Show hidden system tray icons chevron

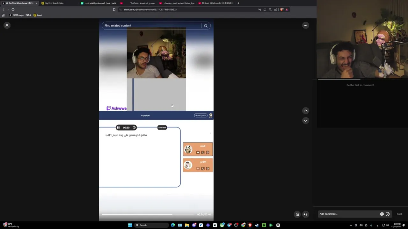pyautogui.click(x=351, y=225)
